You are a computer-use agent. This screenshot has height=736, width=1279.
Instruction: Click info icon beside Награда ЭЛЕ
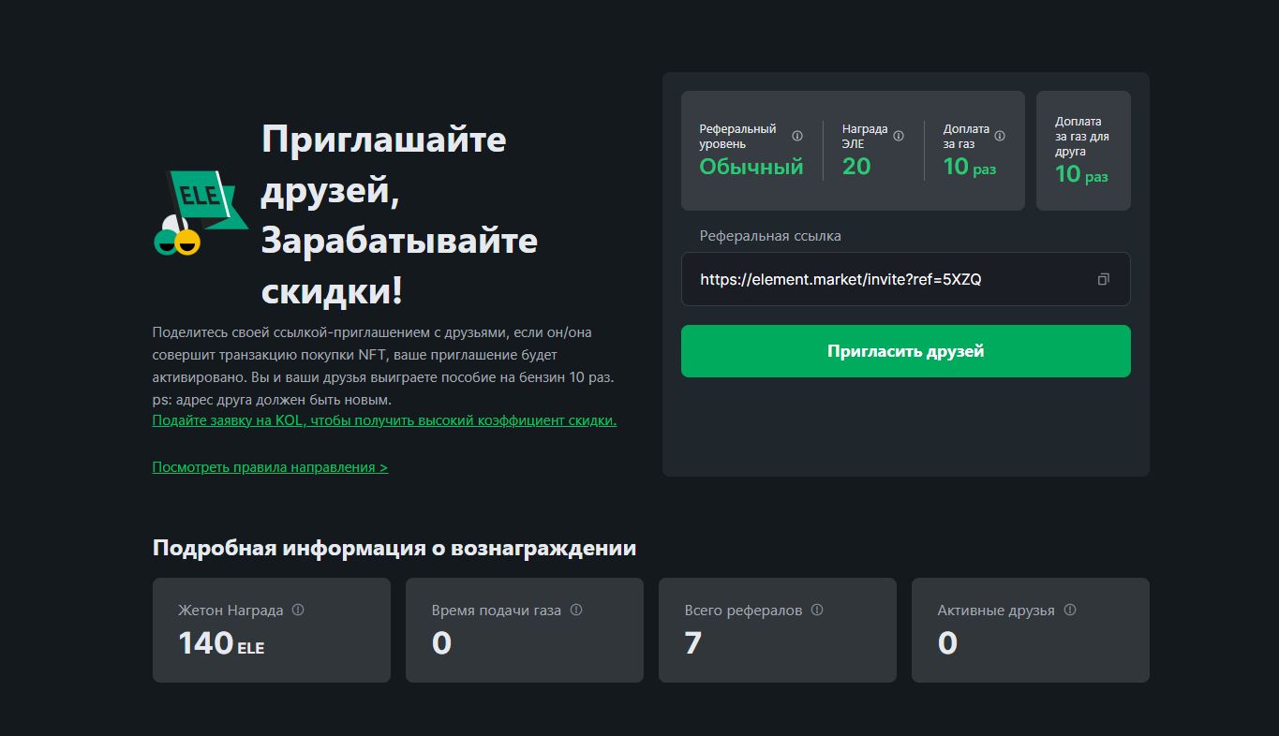(x=899, y=136)
